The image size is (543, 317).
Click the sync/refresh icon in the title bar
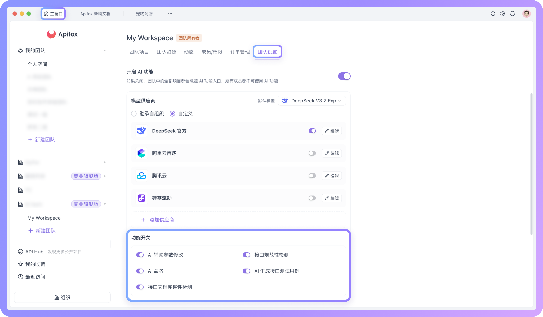(x=493, y=14)
